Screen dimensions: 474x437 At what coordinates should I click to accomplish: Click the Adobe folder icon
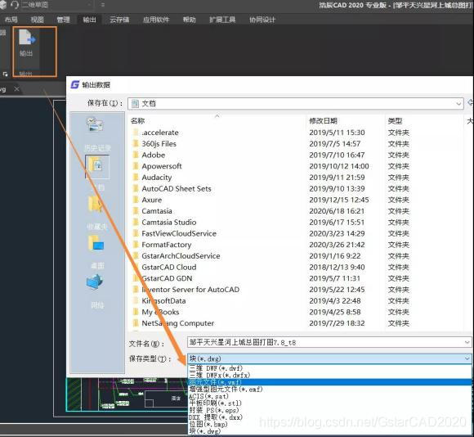coord(136,155)
